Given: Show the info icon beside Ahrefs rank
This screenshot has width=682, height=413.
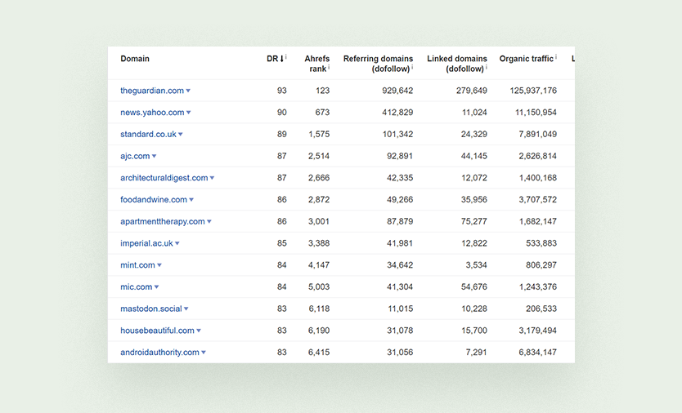Looking at the screenshot, I should [x=329, y=67].
